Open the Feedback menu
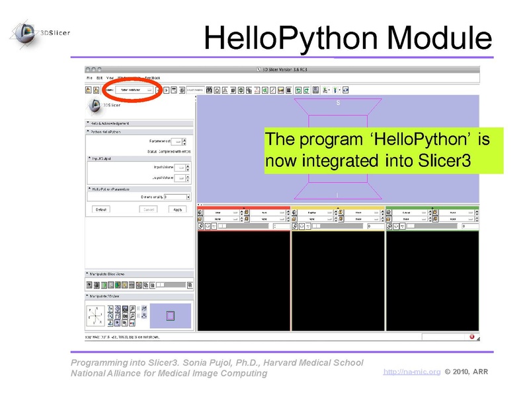The image size is (529, 396). 152,78
